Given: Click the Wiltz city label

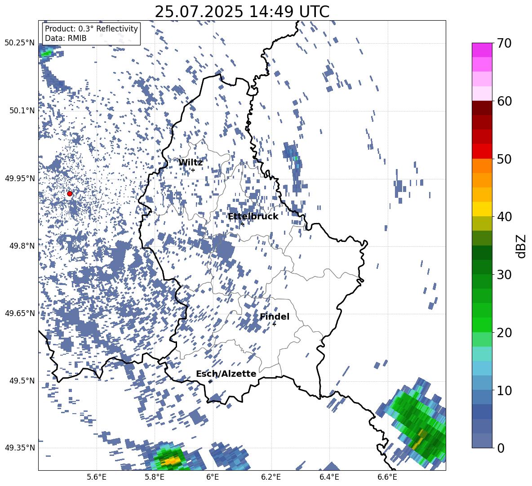Looking at the screenshot, I should click(x=191, y=163).
